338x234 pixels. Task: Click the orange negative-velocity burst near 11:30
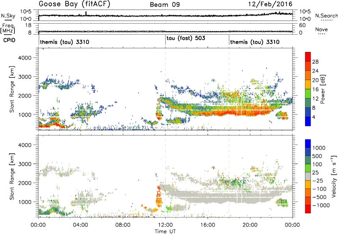[x=159, y=197]
